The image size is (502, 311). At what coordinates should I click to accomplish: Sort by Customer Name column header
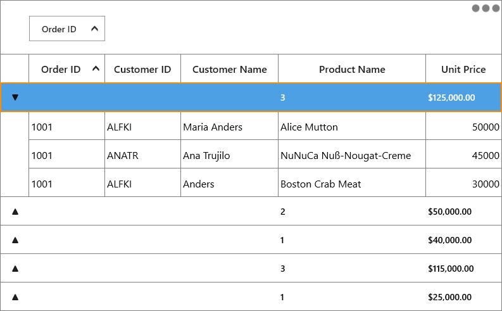coord(230,69)
